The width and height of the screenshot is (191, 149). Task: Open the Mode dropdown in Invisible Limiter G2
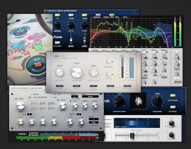90,96
